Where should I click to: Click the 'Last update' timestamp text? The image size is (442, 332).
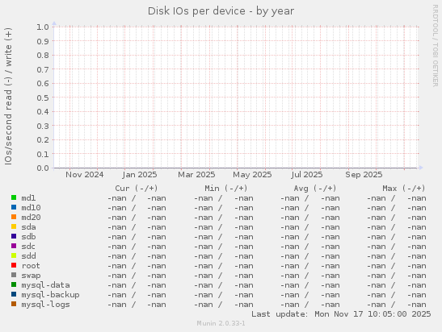pyautogui.click(x=341, y=314)
